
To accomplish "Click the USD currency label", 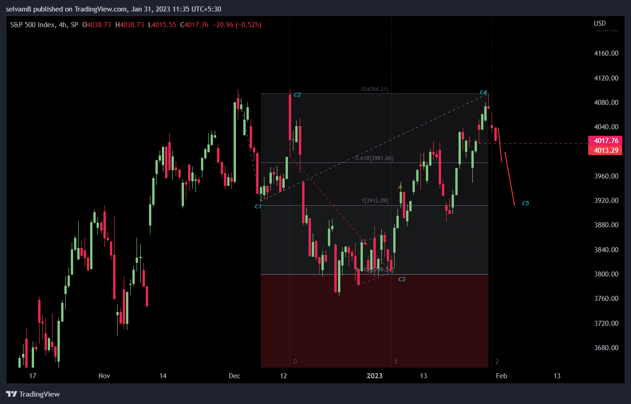I will tap(600, 23).
